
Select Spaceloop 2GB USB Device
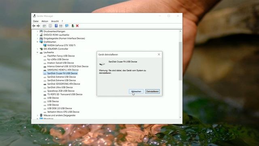pyautogui.click(x=61, y=91)
